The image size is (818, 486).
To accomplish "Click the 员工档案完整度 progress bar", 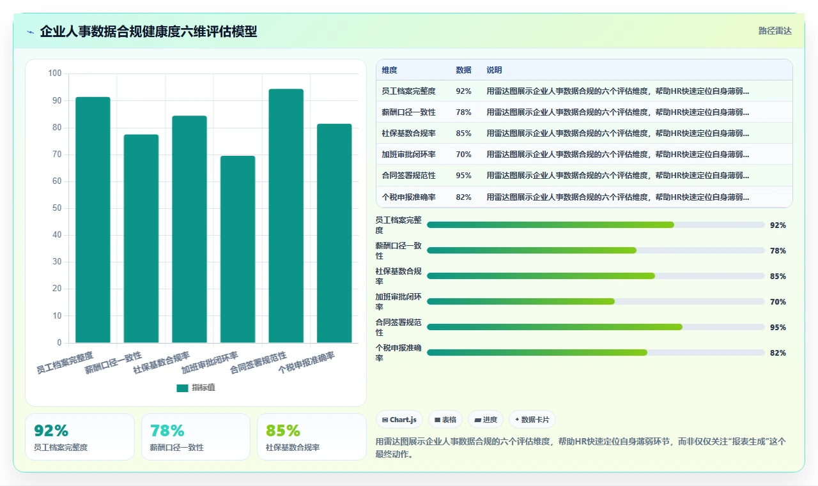I will [596, 225].
